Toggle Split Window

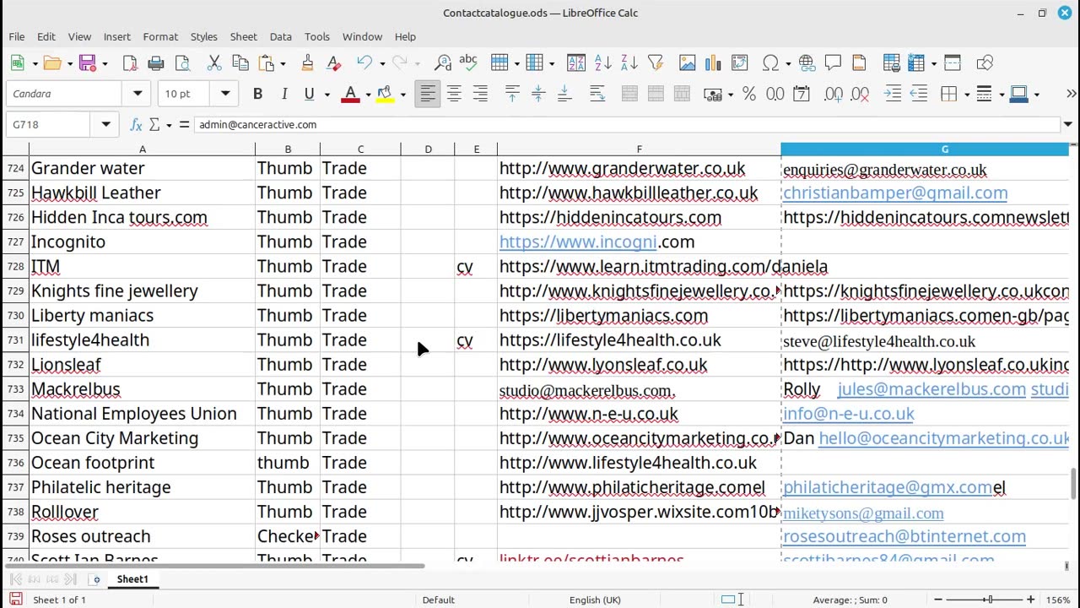tap(953, 63)
